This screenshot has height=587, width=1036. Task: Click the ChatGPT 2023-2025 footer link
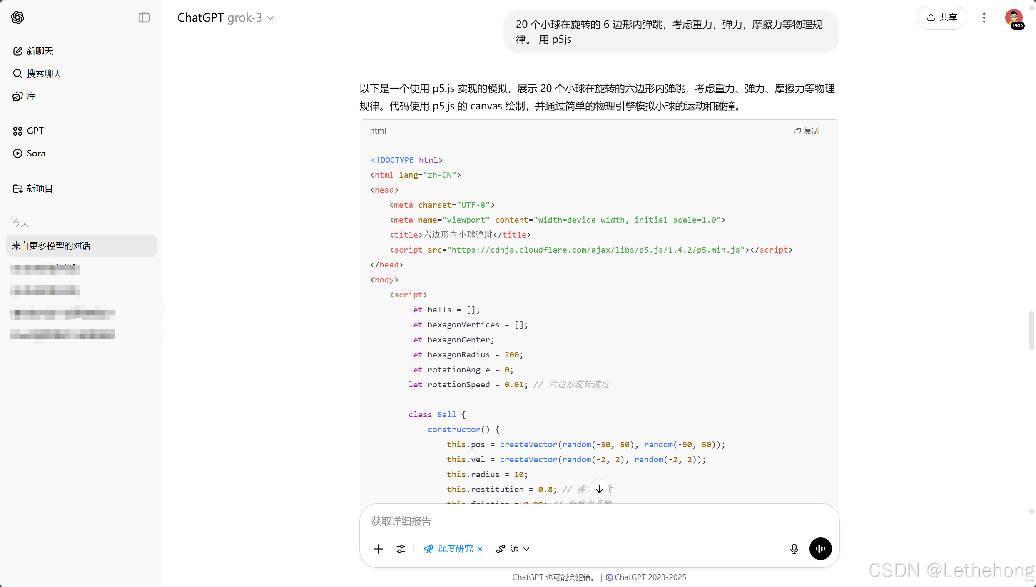coord(646,577)
